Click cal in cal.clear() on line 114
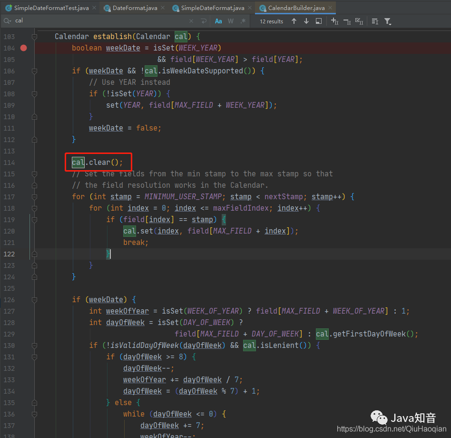Image resolution: width=451 pixels, height=438 pixels. pos(78,163)
